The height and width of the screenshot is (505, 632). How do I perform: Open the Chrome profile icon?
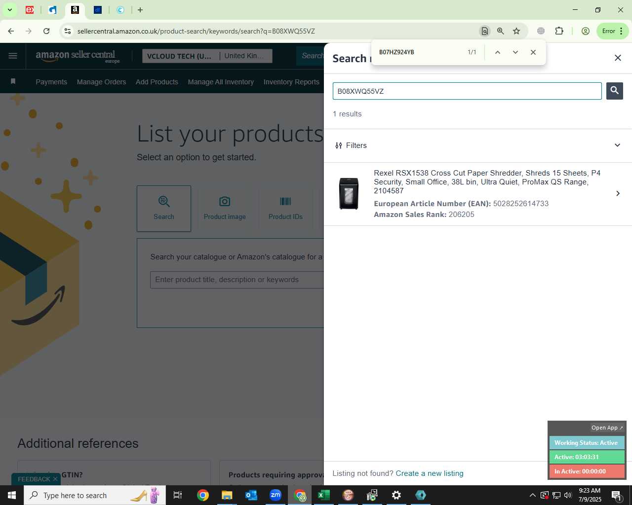[586, 31]
